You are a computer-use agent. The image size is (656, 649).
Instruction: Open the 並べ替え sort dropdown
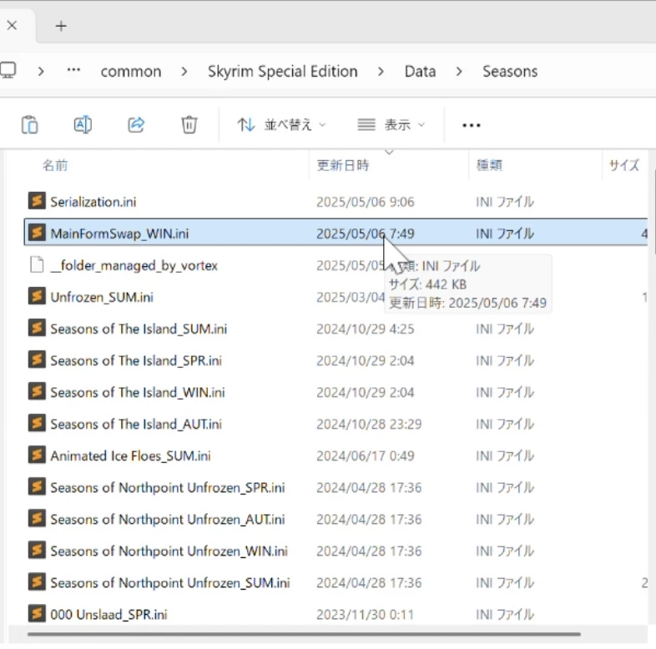coord(281,124)
